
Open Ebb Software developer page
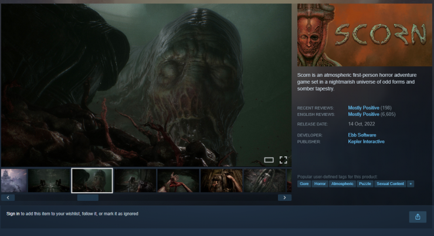pos(362,135)
